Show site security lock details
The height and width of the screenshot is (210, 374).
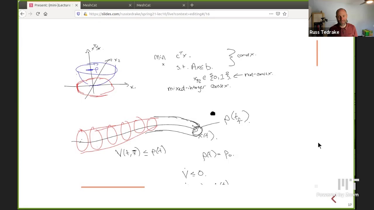(x=85, y=14)
